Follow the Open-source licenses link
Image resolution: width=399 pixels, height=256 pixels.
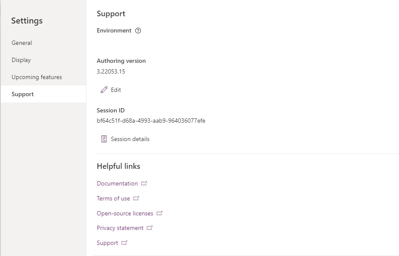coord(125,213)
